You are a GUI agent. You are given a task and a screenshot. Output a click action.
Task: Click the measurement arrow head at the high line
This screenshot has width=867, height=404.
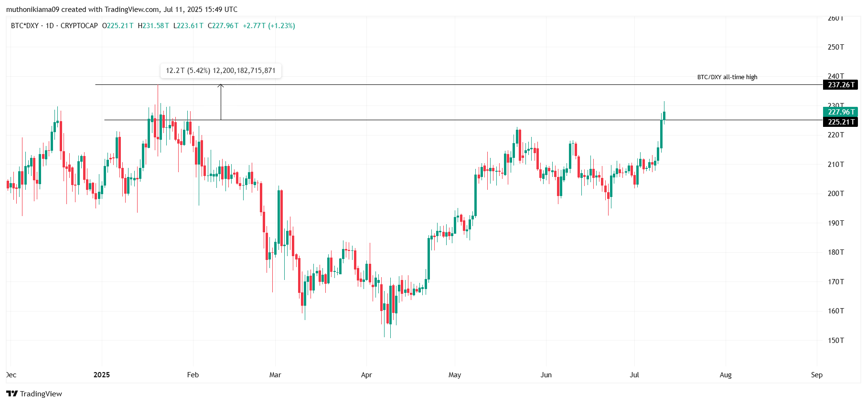(x=221, y=86)
